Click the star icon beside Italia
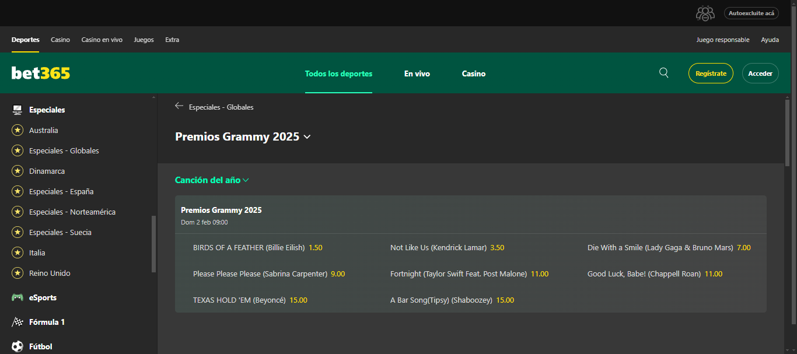Screen dimensions: 797x354 coord(18,253)
